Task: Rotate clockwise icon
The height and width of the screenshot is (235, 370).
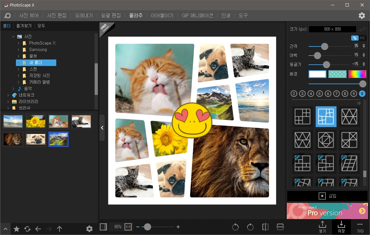Action: (250, 227)
